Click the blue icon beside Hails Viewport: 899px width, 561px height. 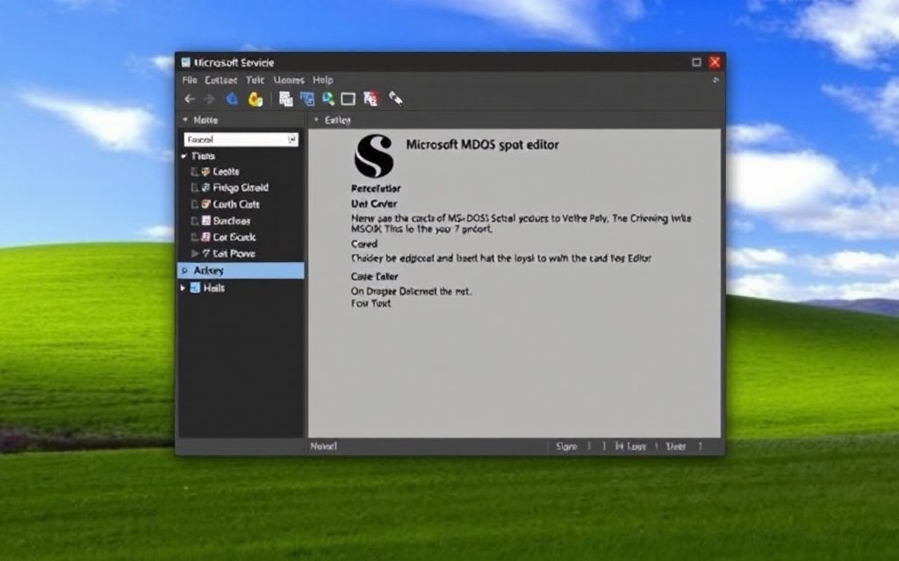click(x=195, y=288)
